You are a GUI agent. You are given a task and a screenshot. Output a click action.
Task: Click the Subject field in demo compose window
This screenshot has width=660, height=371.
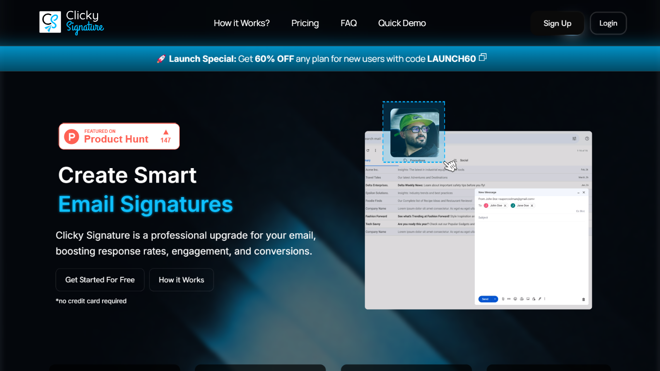point(531,218)
